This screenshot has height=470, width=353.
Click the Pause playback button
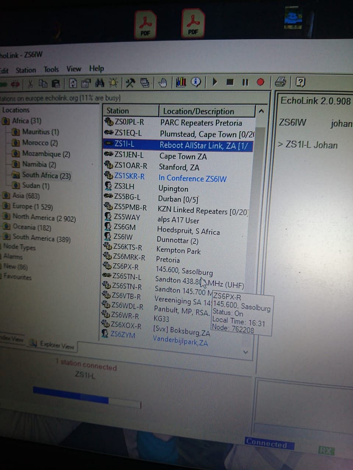245,82
